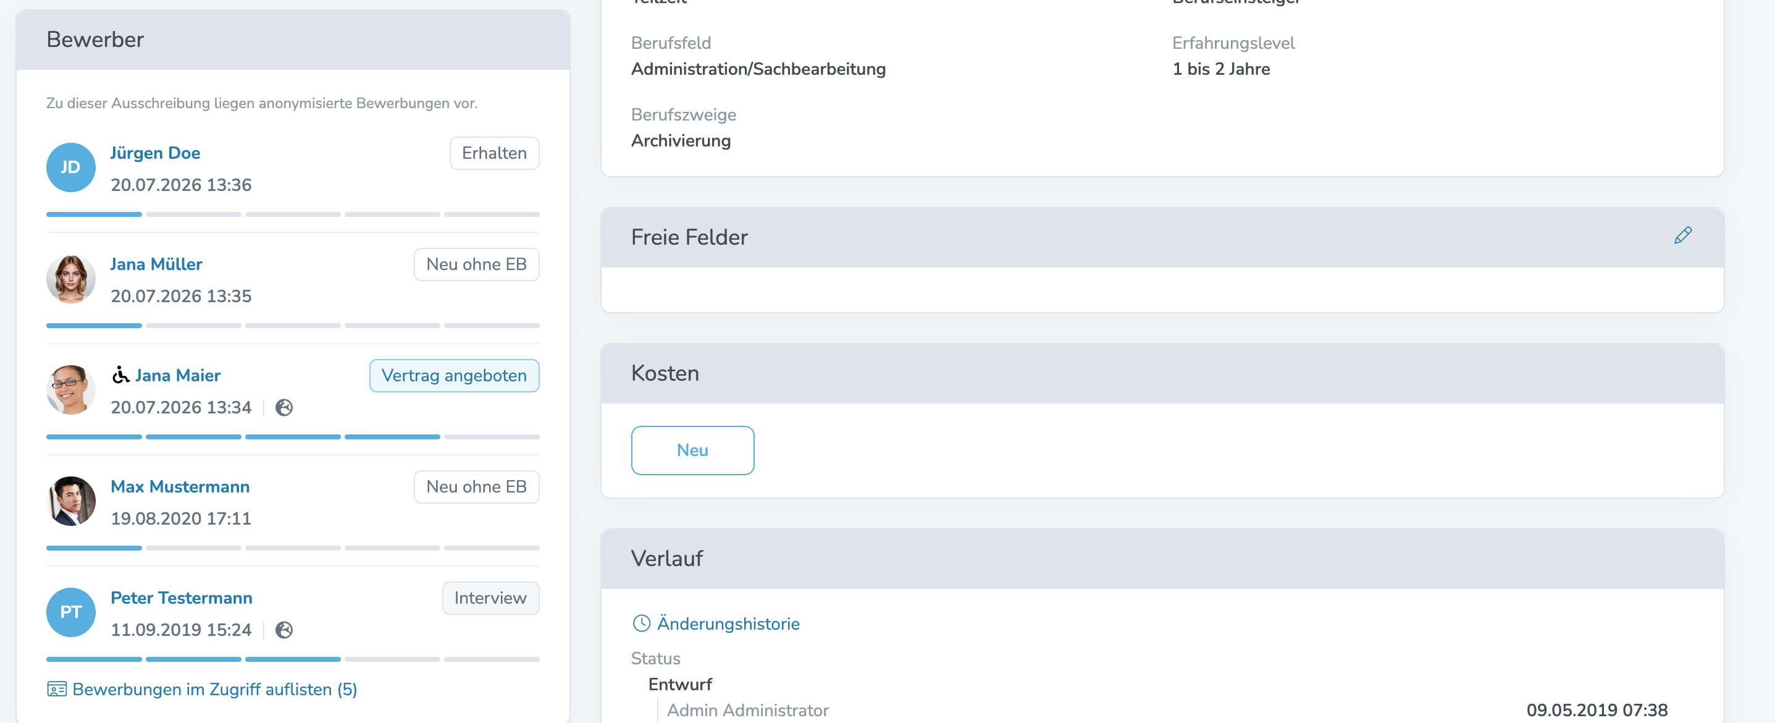The height and width of the screenshot is (723, 1775).
Task: Open Bewerbungen im Zugriff auflisten (5)
Action: coord(214,689)
